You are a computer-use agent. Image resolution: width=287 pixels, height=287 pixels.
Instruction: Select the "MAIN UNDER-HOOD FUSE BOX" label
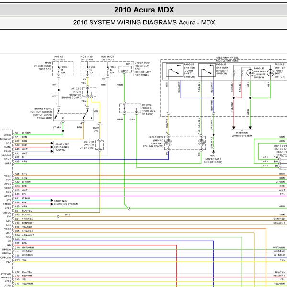(43, 66)
